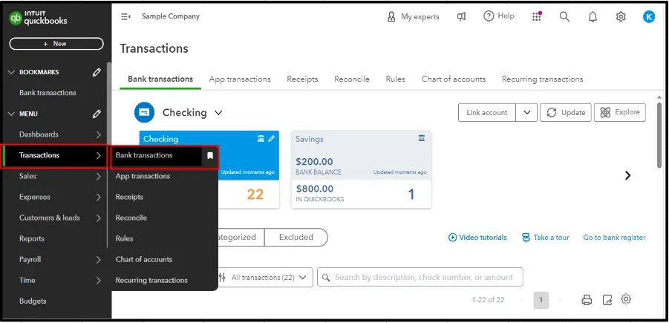Viewport: 669px width, 323px height.
Task: Click the Update button
Action: pyautogui.click(x=565, y=112)
